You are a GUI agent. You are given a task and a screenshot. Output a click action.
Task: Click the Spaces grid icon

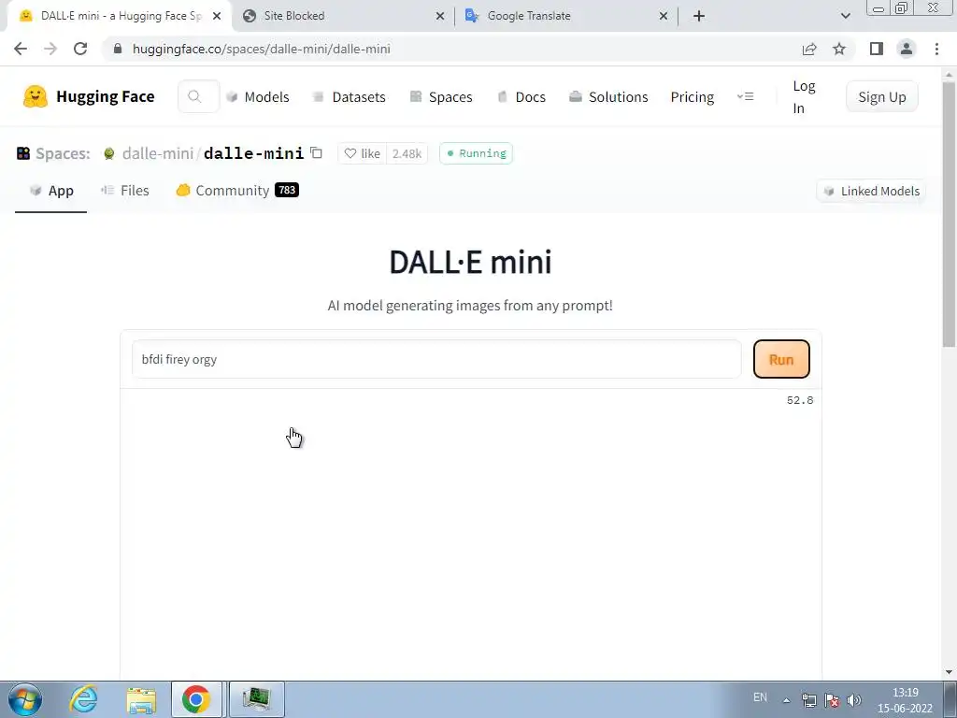click(23, 153)
